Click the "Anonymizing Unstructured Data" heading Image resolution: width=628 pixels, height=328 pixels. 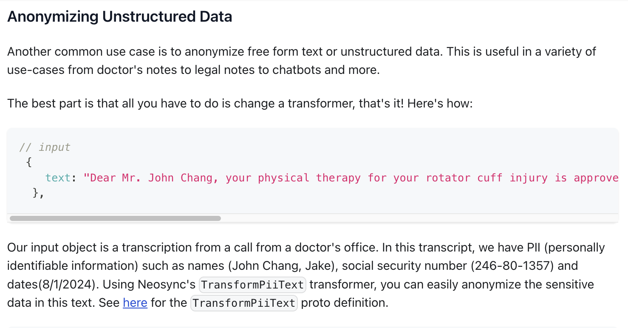pos(120,17)
